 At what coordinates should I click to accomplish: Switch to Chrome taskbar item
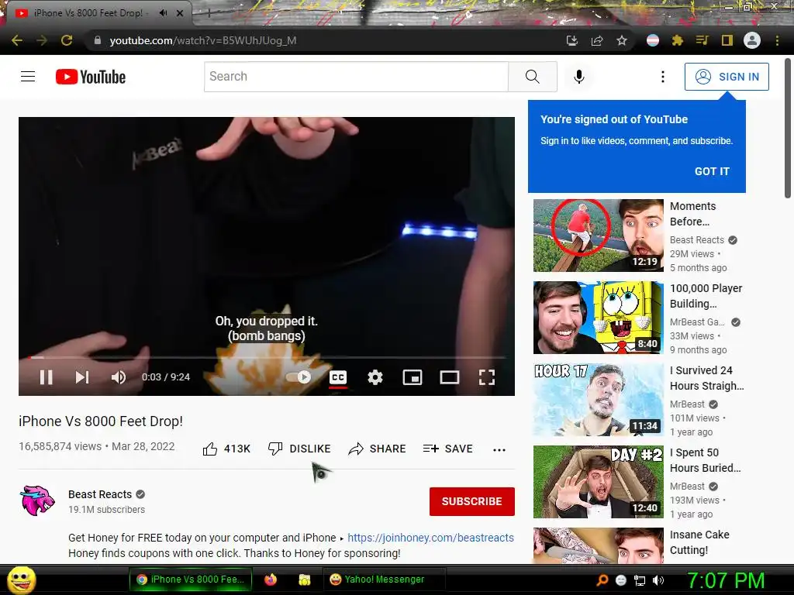point(191,580)
